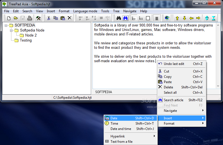Click the article scrollbar down arrow

click(218, 86)
